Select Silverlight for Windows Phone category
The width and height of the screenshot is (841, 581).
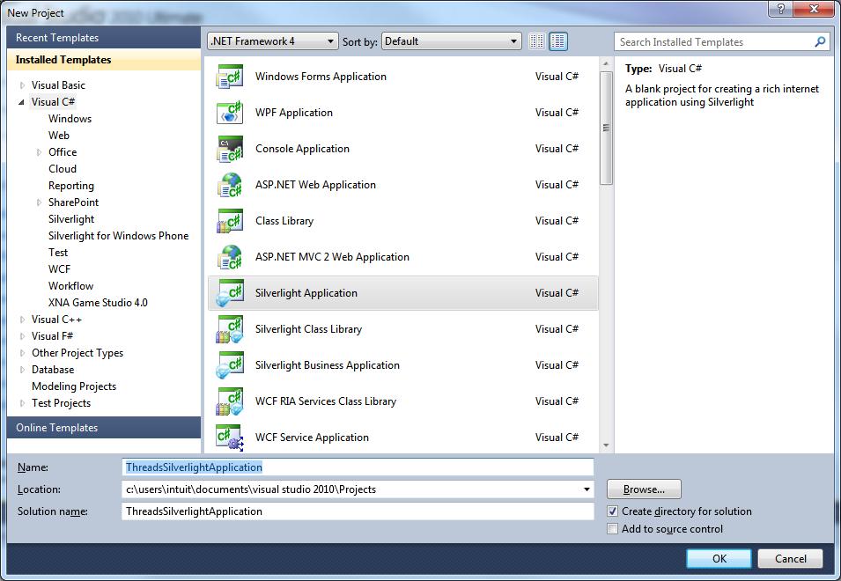pos(119,236)
